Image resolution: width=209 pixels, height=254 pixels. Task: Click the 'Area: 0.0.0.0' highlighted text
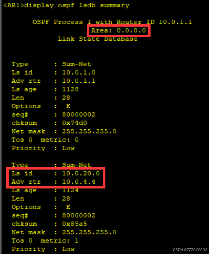pos(119,30)
